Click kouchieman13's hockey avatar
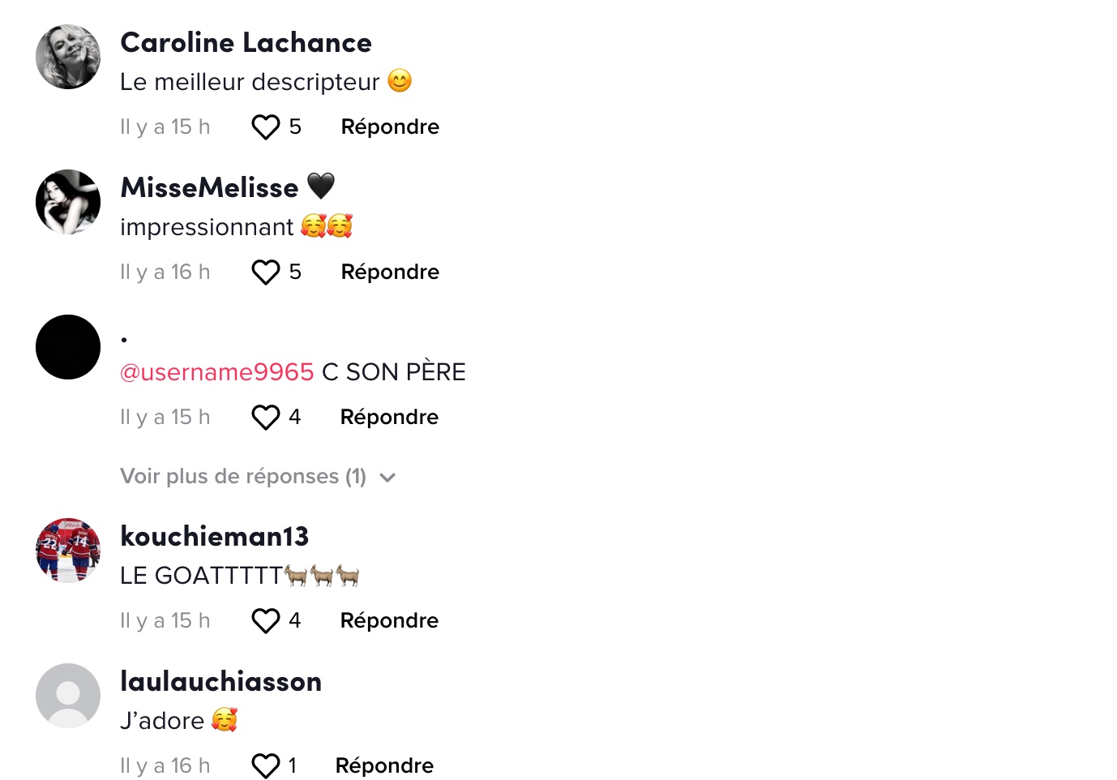The image size is (1117, 780). tap(68, 551)
